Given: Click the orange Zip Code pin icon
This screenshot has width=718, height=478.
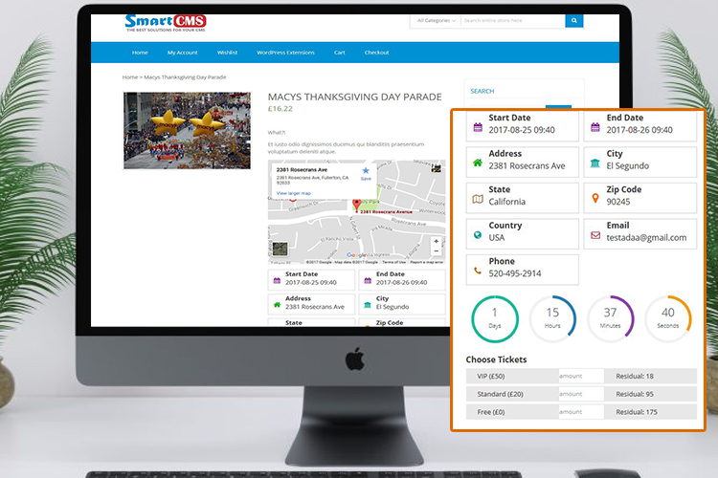Looking at the screenshot, I should pyautogui.click(x=595, y=199).
